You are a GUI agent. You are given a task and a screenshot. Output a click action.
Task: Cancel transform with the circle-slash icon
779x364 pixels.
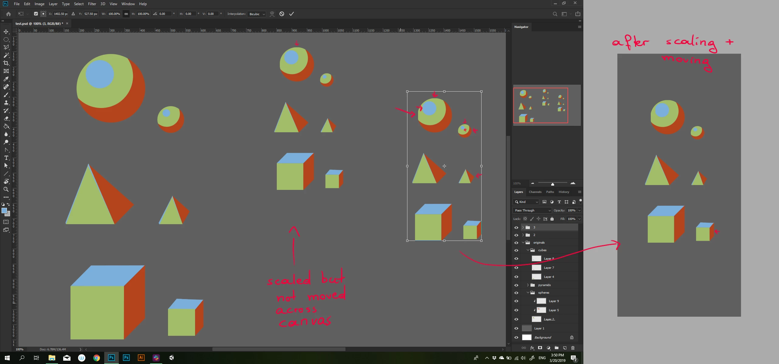tap(282, 14)
